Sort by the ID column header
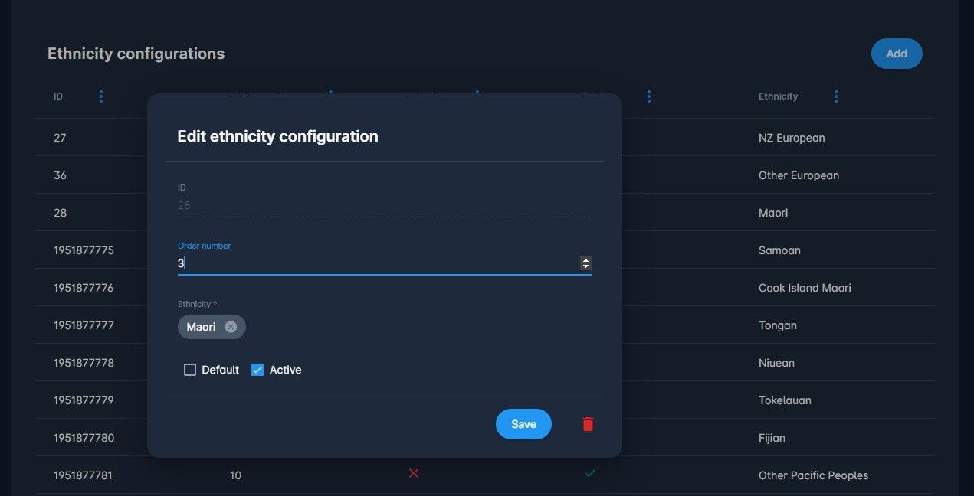Screen dimensions: 974x496 [58, 96]
